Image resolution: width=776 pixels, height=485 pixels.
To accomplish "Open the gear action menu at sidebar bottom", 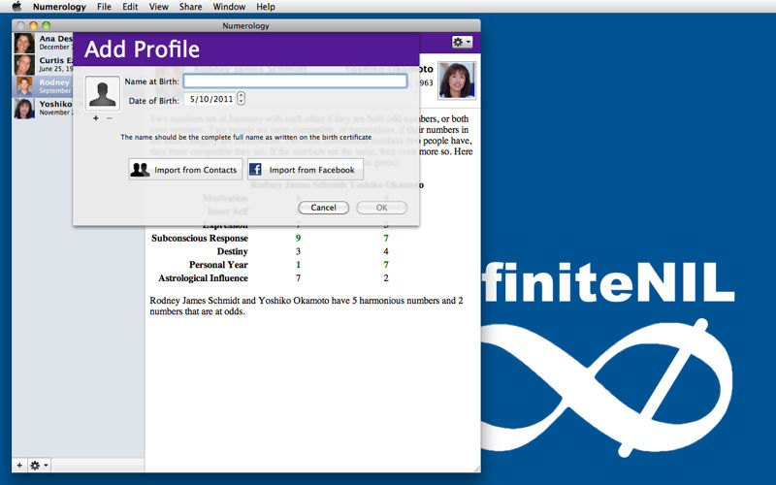I will [x=39, y=466].
